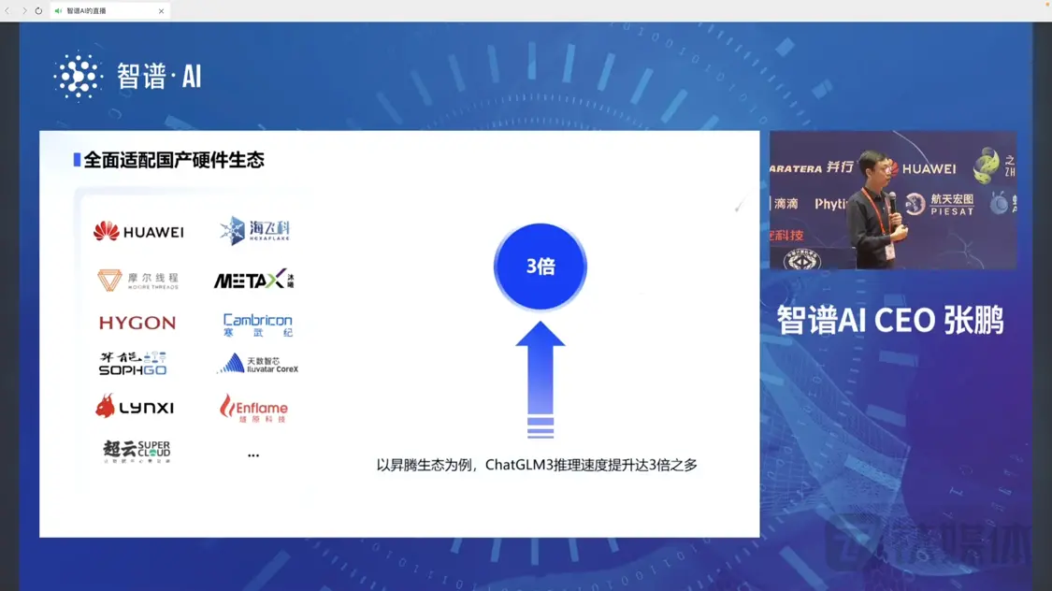Click the HUAWEI logo on the slide

[x=138, y=231]
